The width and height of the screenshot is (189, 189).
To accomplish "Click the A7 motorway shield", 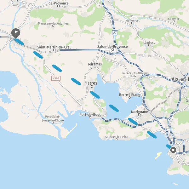I will point(115,32).
